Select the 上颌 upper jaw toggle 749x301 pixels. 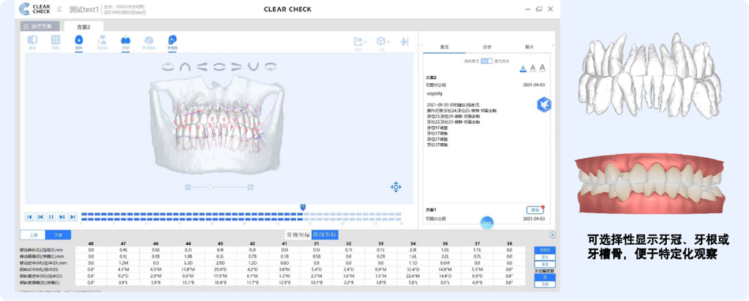tap(33, 235)
